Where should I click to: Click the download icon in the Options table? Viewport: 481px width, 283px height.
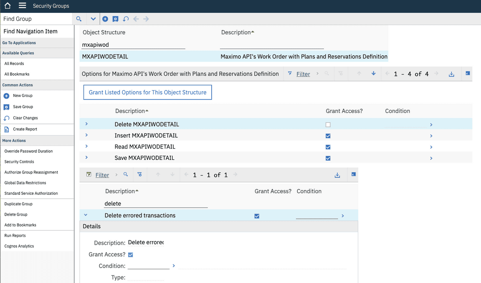point(451,74)
